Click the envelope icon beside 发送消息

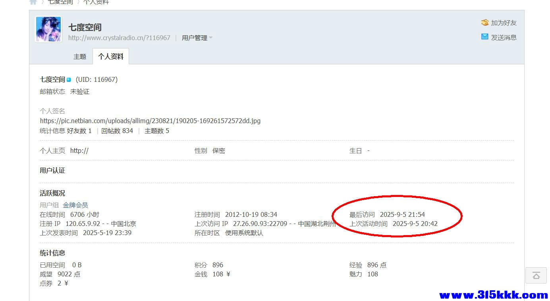(x=484, y=37)
